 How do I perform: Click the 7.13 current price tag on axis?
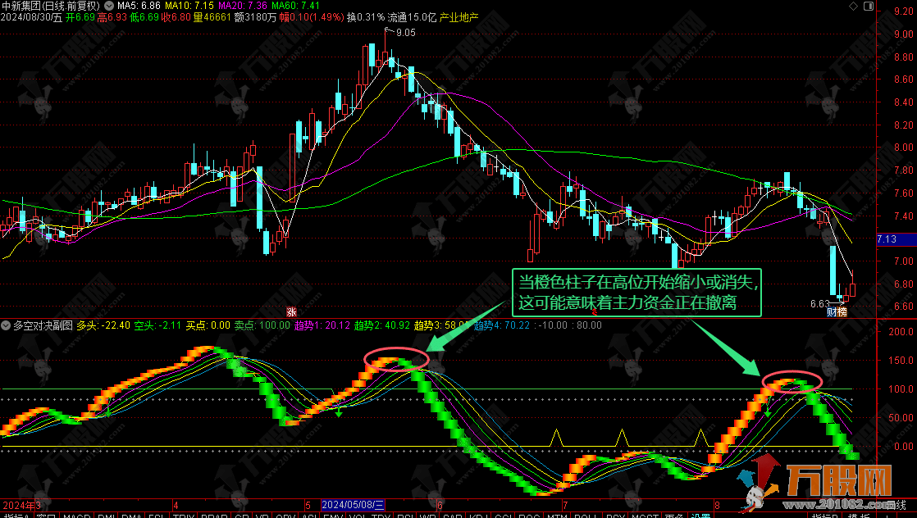(x=887, y=239)
